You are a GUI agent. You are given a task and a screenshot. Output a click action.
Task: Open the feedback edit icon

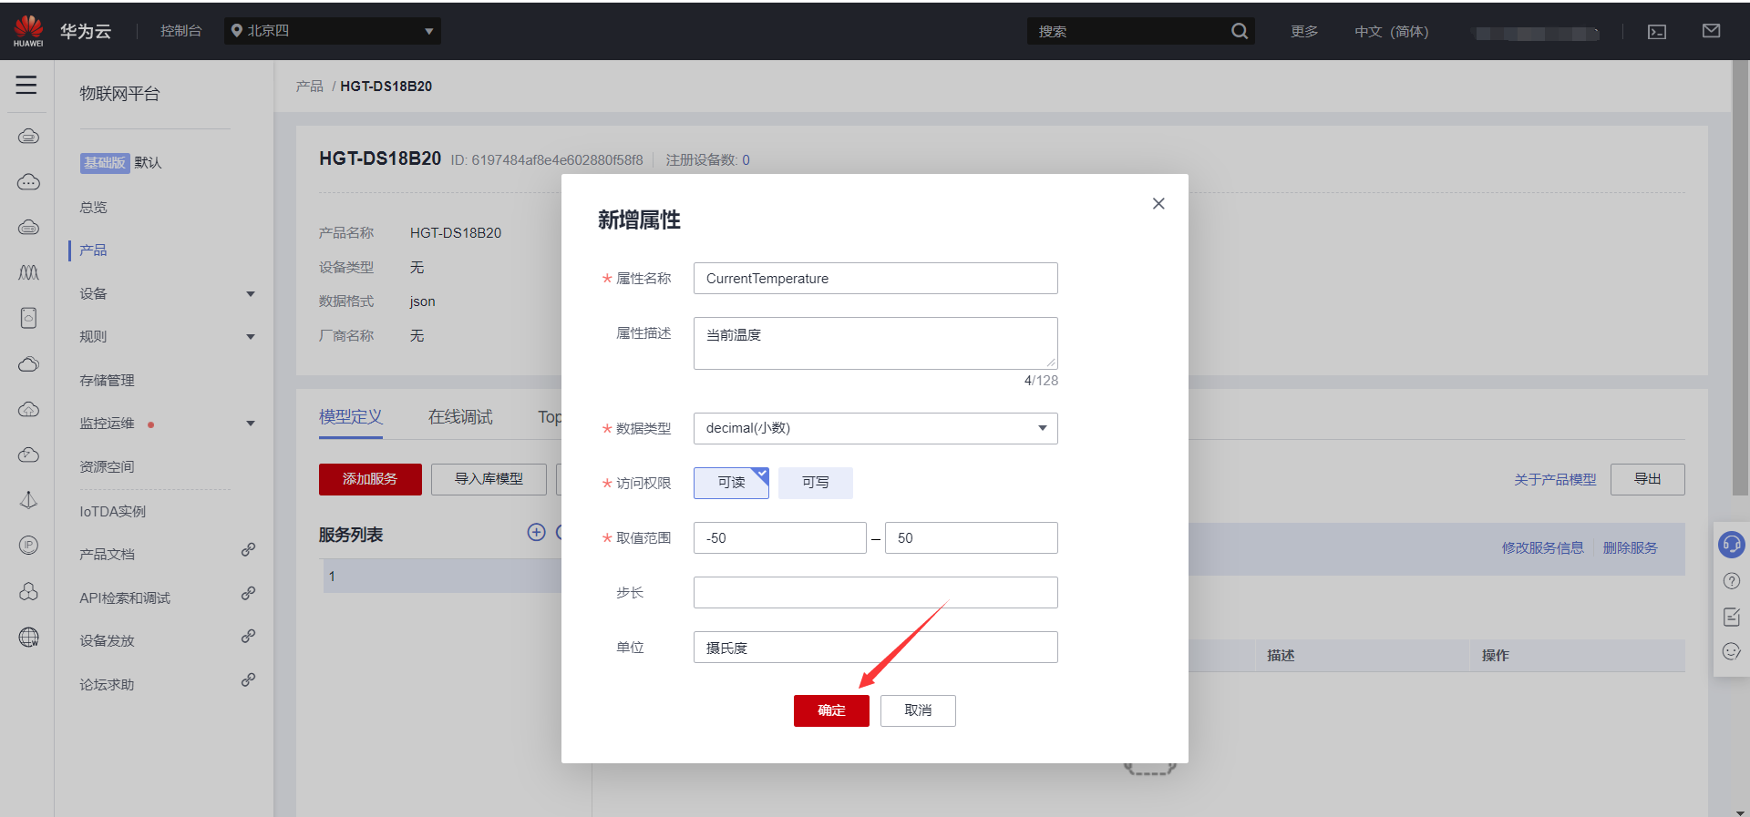[x=1732, y=617]
